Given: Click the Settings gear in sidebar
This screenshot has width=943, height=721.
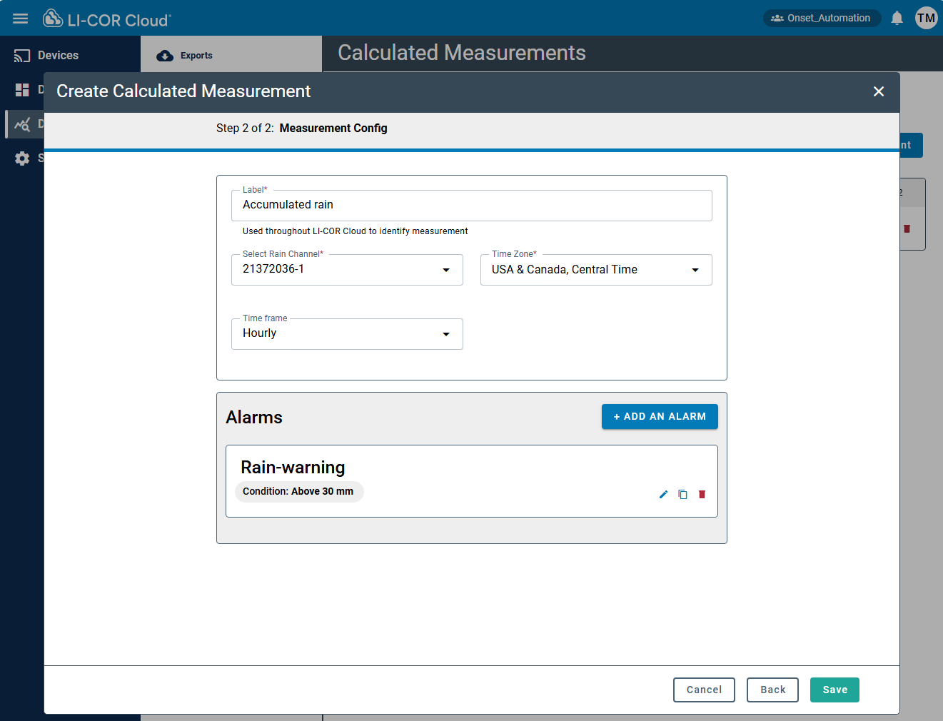Looking at the screenshot, I should pyautogui.click(x=22, y=158).
